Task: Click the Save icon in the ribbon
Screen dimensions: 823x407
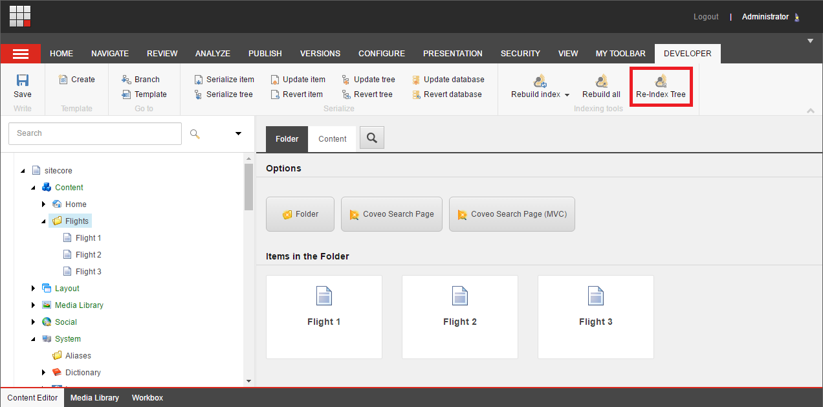Action: 22,85
